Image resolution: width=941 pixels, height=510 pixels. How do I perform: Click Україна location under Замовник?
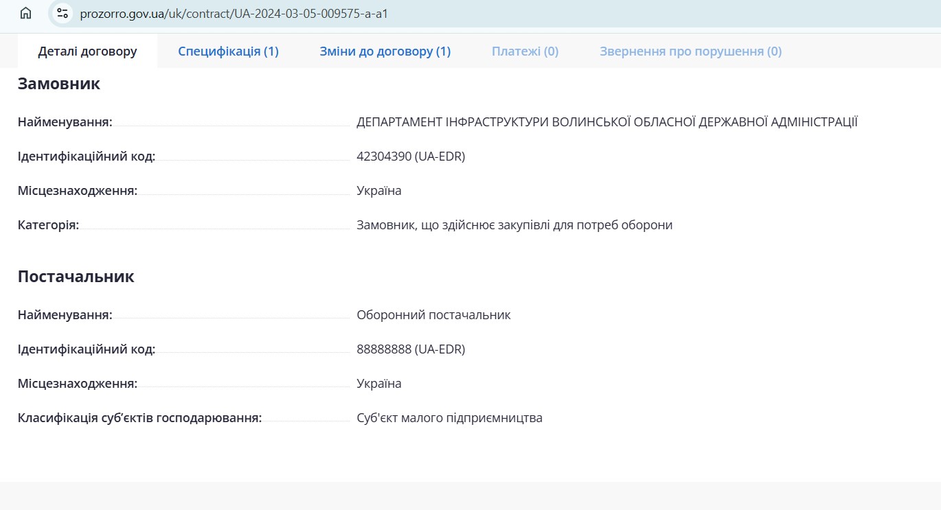click(378, 191)
